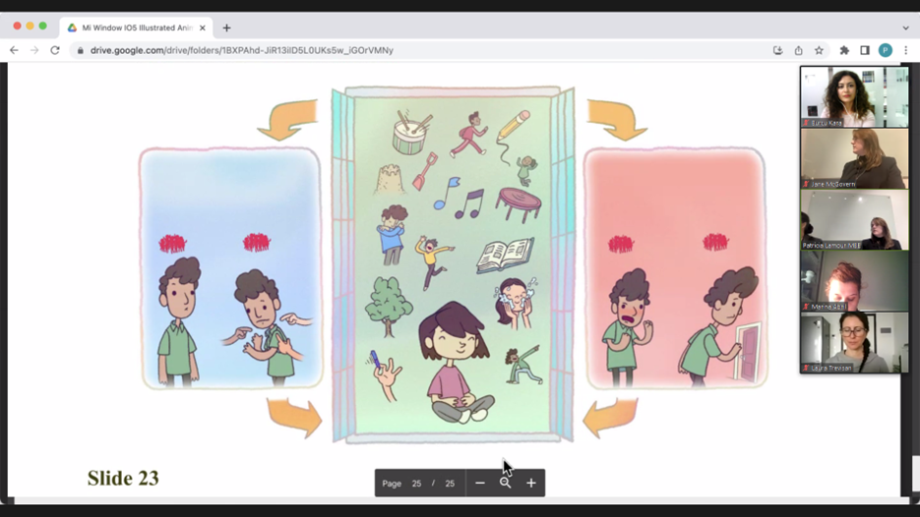The width and height of the screenshot is (920, 517).
Task: Select Jane McGovern's video thumbnail
Action: click(x=854, y=158)
